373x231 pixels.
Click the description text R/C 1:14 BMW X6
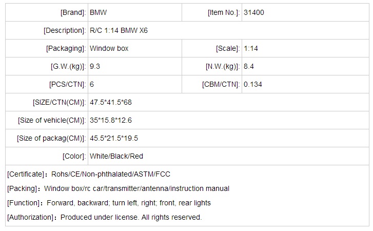point(119,30)
